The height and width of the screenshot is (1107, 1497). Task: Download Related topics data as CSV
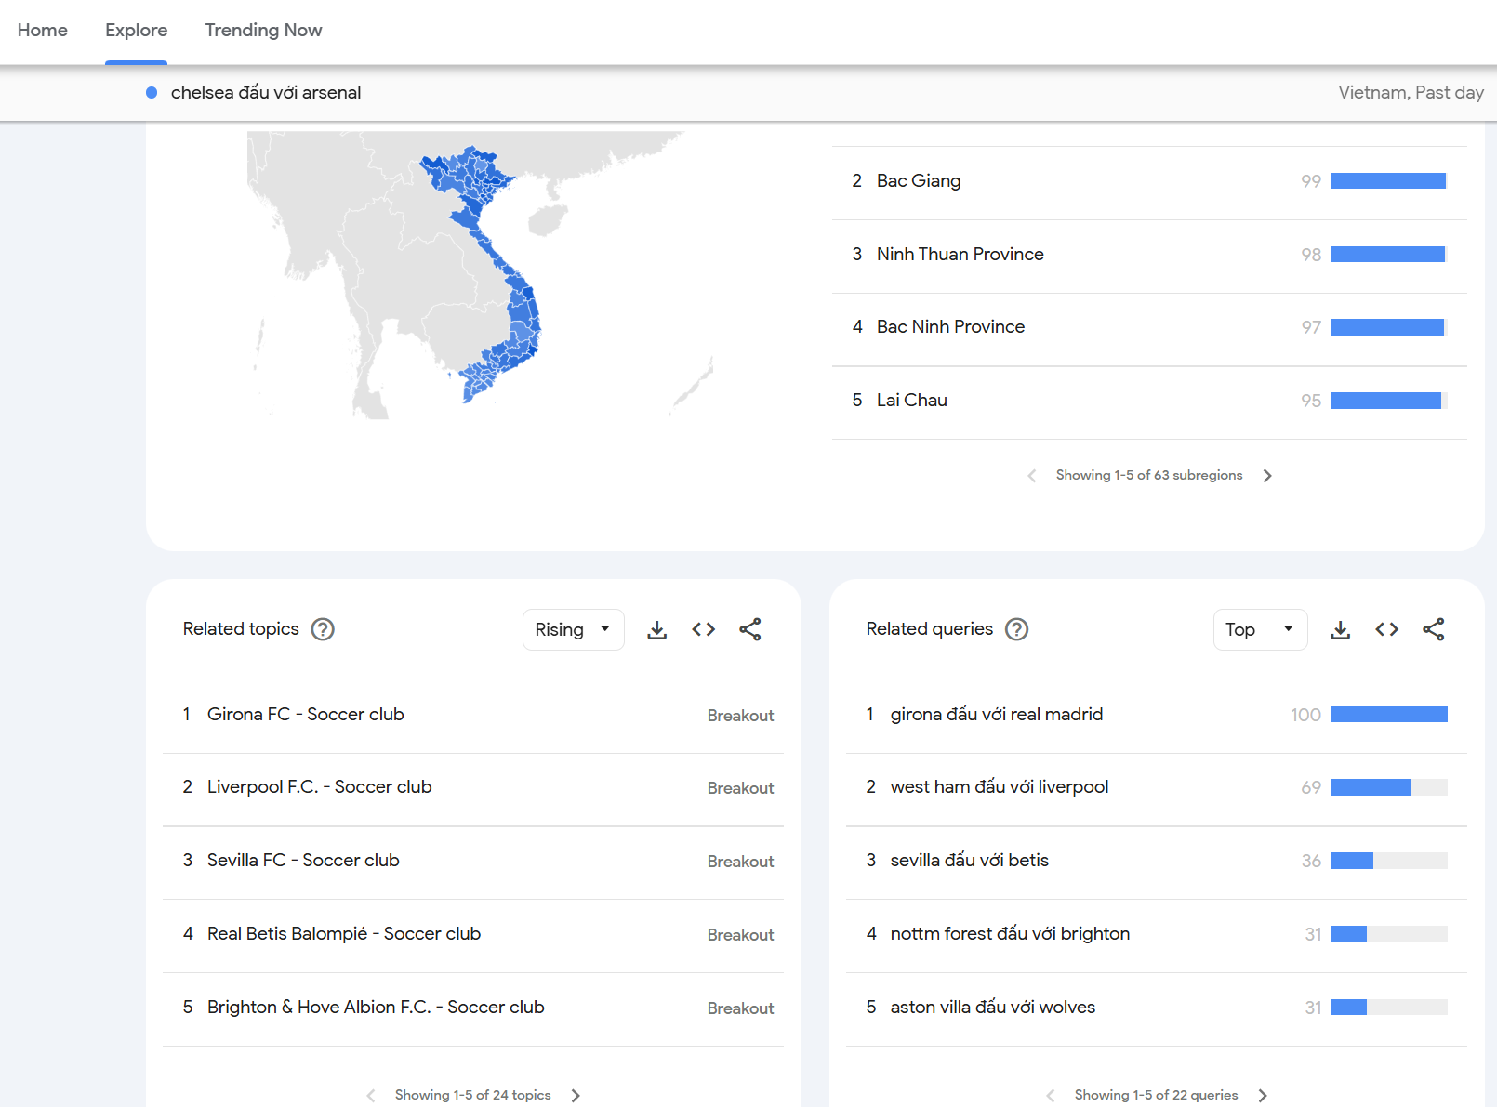pyautogui.click(x=656, y=630)
